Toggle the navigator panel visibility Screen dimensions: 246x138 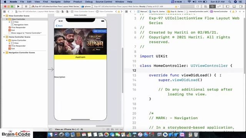click(227, 7)
